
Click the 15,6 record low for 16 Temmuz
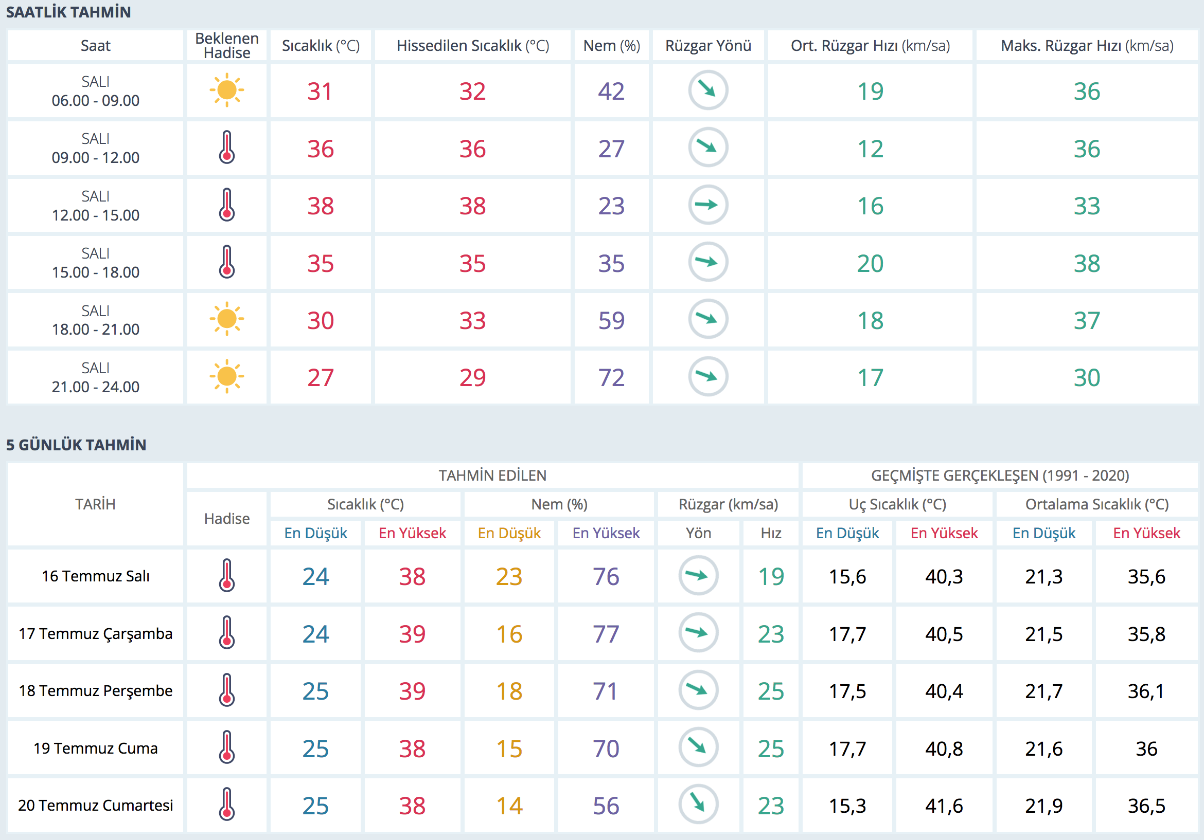[x=847, y=576]
